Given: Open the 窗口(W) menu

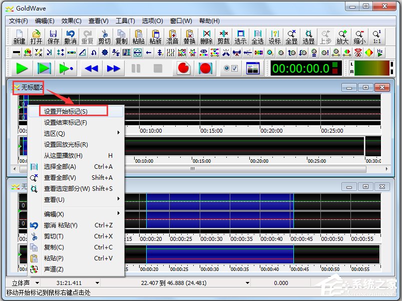Looking at the screenshot, I should 181,21.
